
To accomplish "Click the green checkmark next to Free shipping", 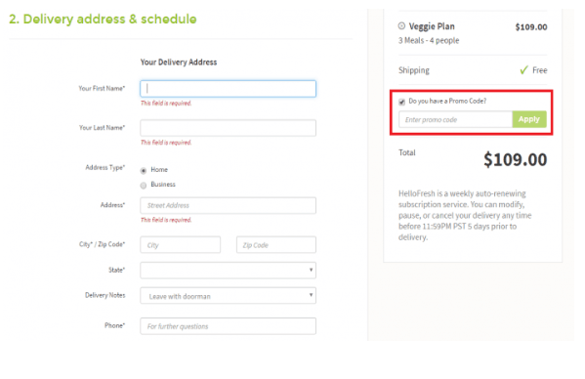I will click(x=523, y=69).
